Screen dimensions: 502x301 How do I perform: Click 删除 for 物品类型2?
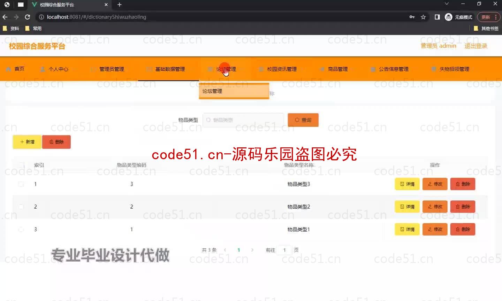pyautogui.click(x=463, y=207)
